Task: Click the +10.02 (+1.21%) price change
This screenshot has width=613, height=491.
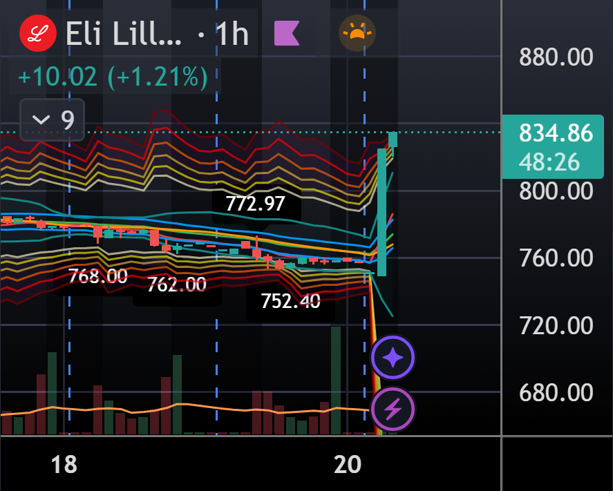Action: (x=113, y=76)
